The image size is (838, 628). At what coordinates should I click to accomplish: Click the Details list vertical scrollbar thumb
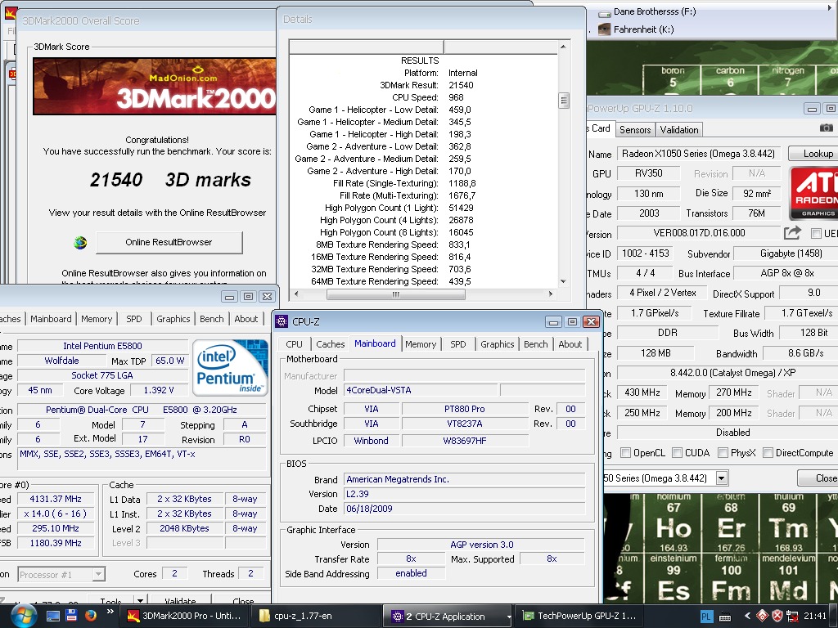563,101
